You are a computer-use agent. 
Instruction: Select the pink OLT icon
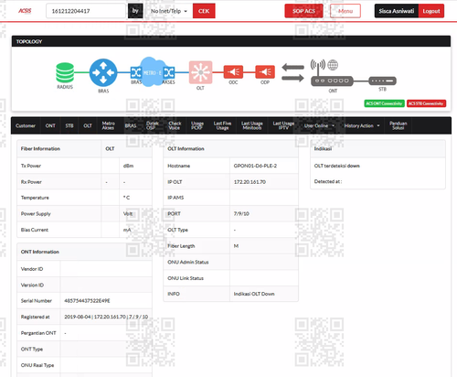coord(200,72)
